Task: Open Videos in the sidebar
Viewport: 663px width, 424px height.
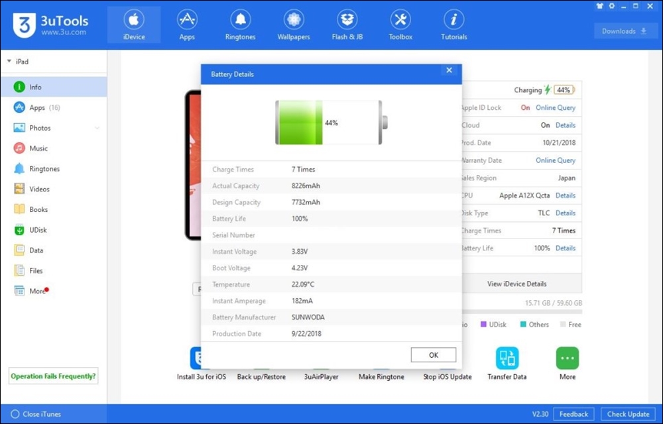Action: [54, 189]
